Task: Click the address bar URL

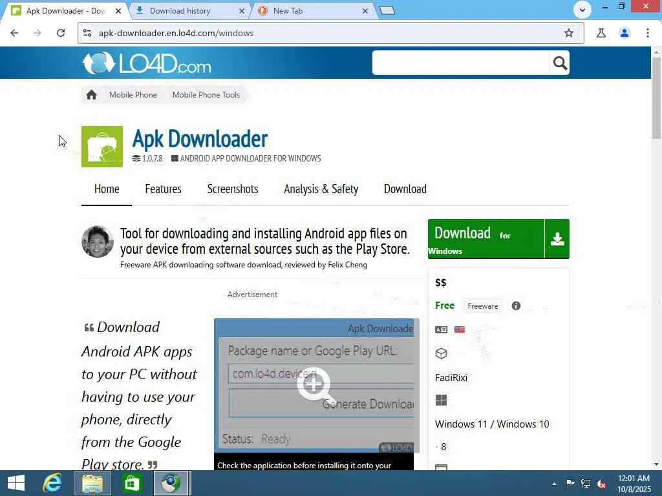Action: (176, 33)
